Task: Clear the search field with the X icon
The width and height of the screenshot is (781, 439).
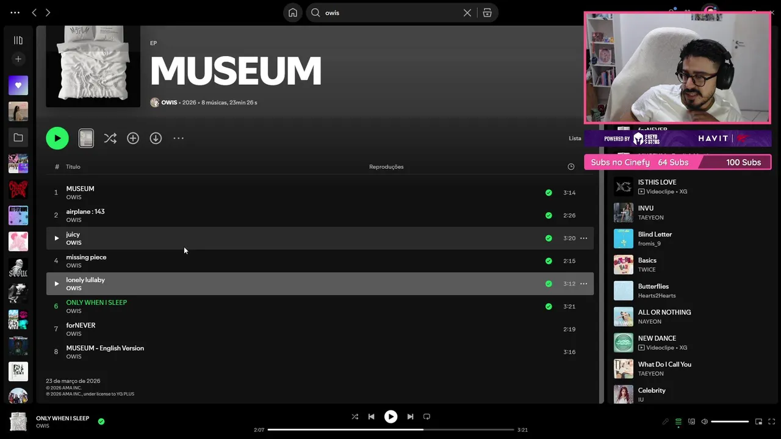Action: [x=467, y=13]
